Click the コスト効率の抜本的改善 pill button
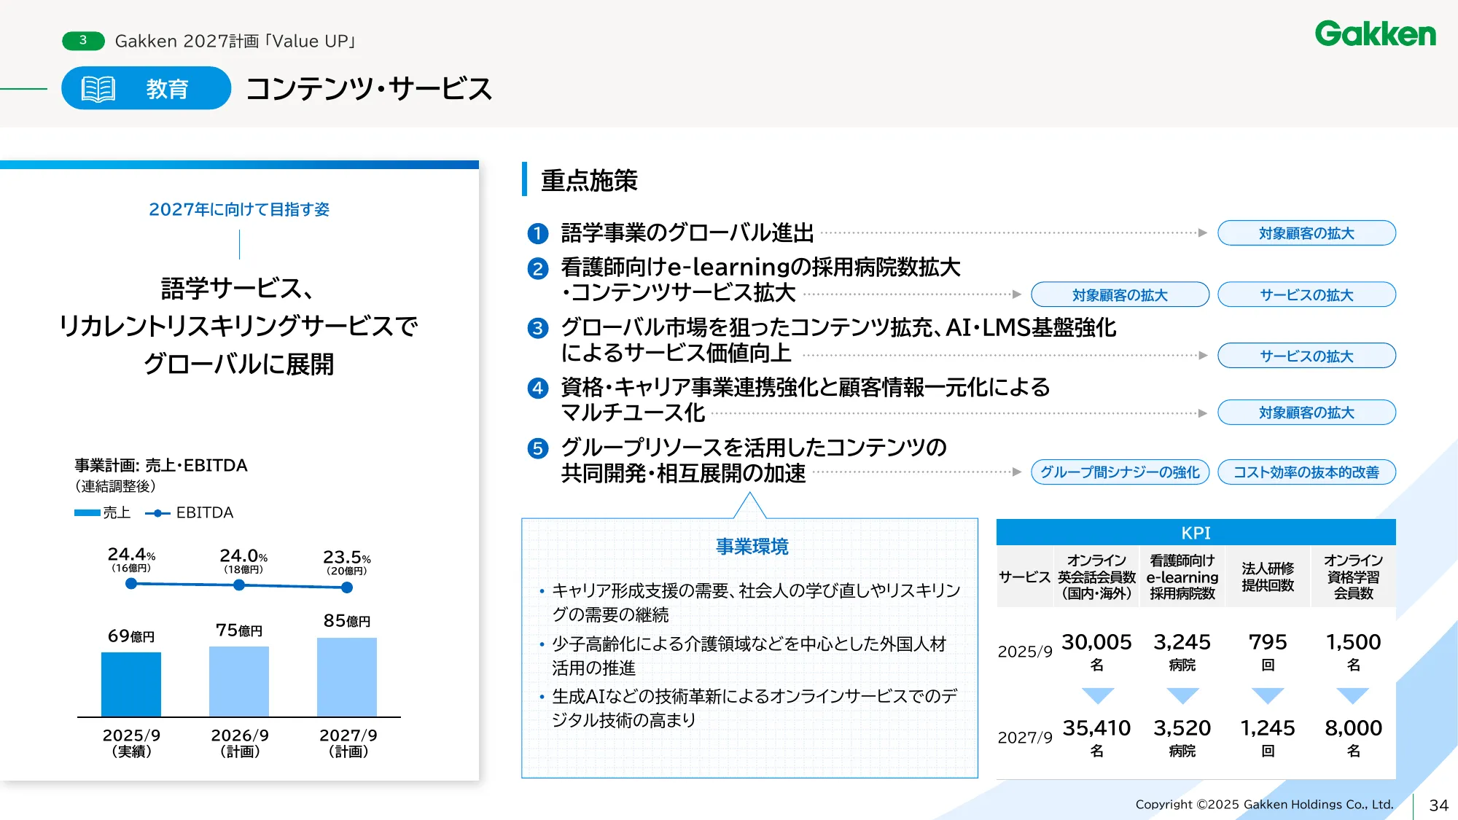 click(x=1306, y=472)
